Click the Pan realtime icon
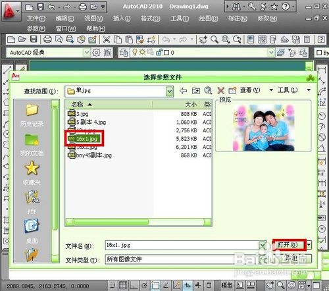Image resolution: width=329 pixels, height=291 pixels. pos(203,40)
